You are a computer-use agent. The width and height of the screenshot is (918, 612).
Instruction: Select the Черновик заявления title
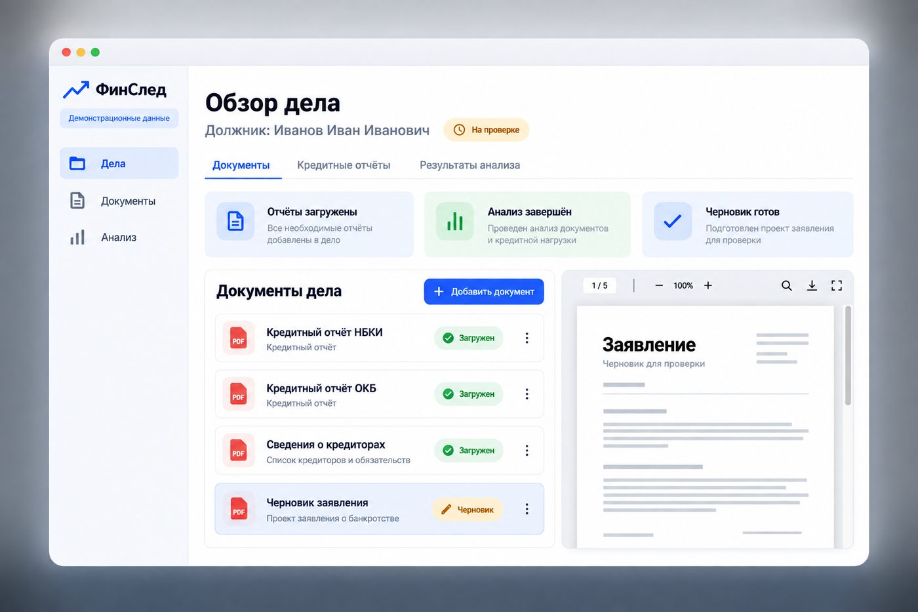point(317,502)
